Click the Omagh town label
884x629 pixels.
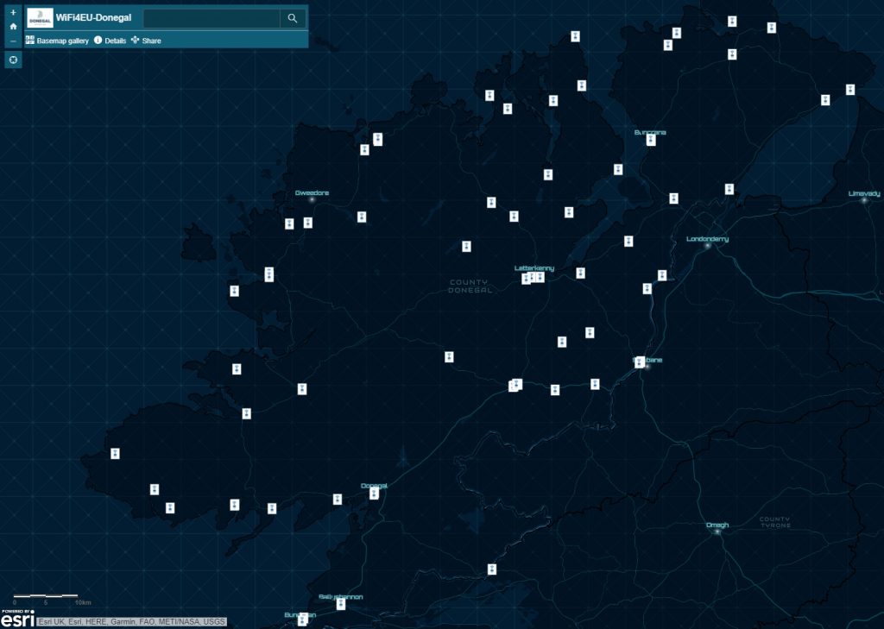[717, 525]
